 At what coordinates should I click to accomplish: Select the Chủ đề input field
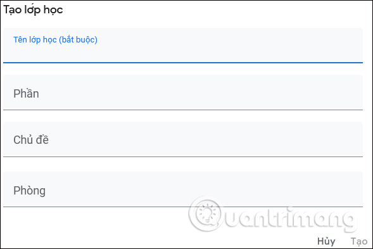[183, 139]
